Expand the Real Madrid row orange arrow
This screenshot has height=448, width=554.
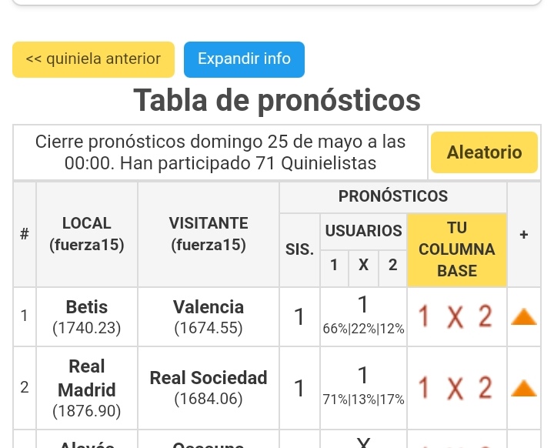coord(524,388)
